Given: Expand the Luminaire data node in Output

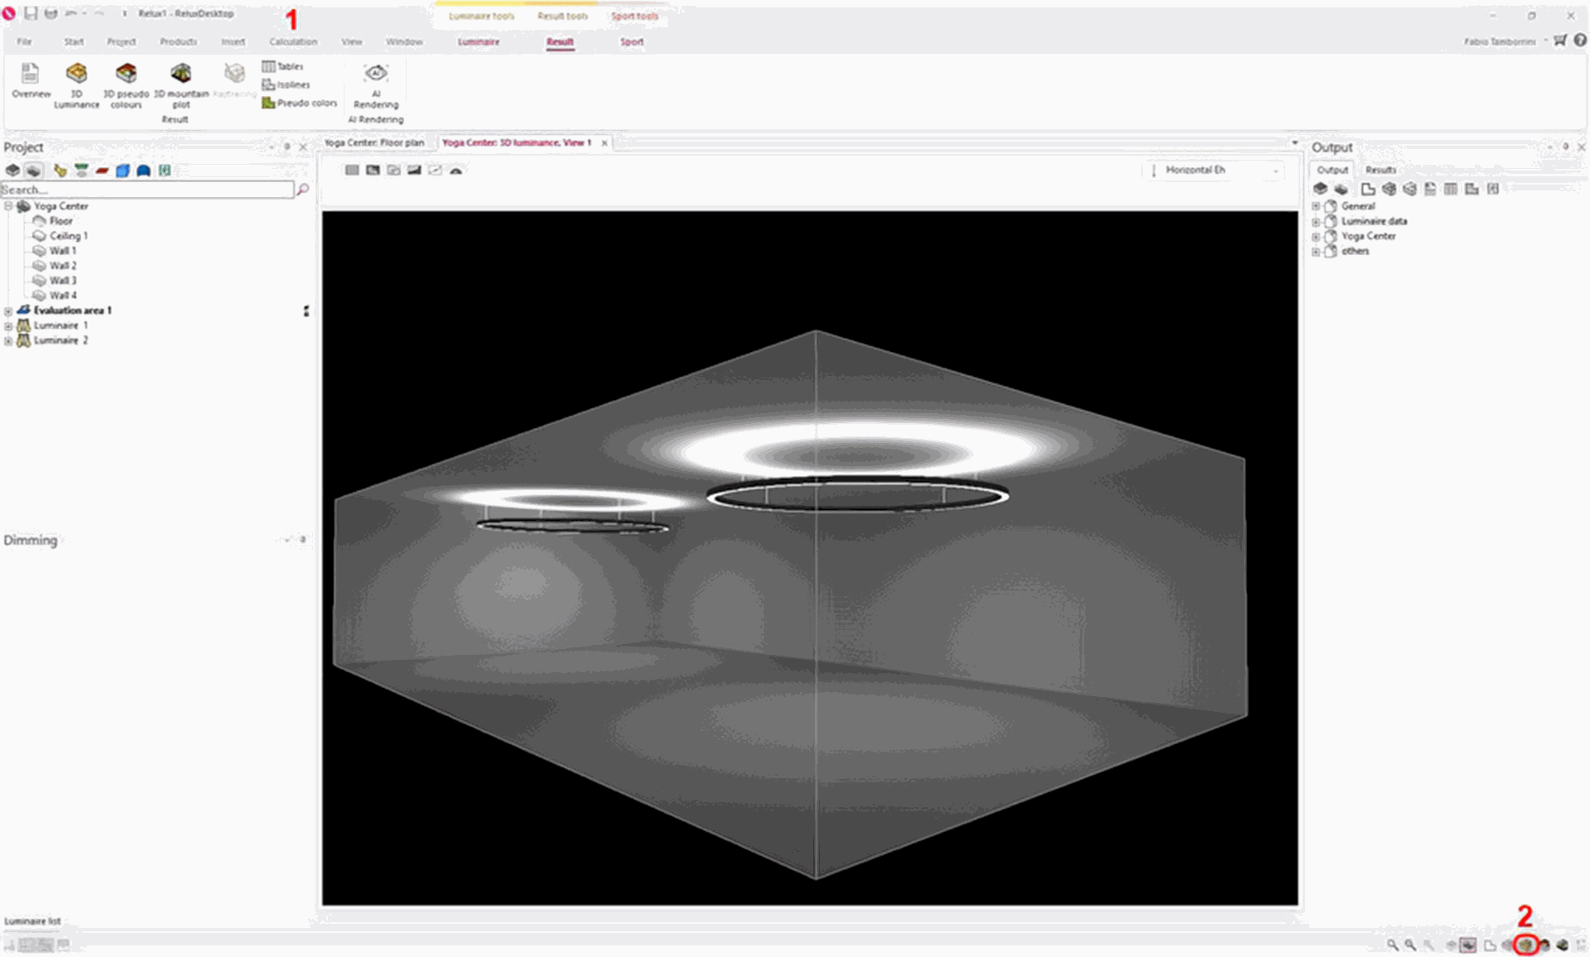Looking at the screenshot, I should click(1316, 221).
